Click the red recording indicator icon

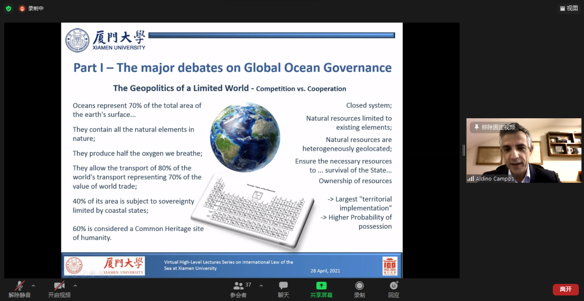pos(22,8)
